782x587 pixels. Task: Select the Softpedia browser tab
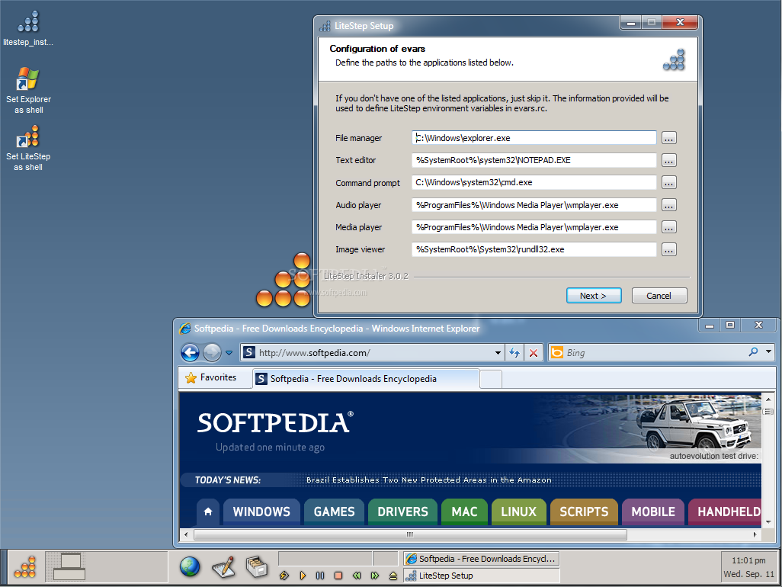click(366, 379)
